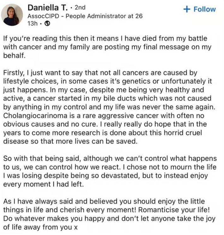Click the line 'disease so that more lives can be saved'
The height and width of the screenshot is (235, 224).
tap(70, 141)
